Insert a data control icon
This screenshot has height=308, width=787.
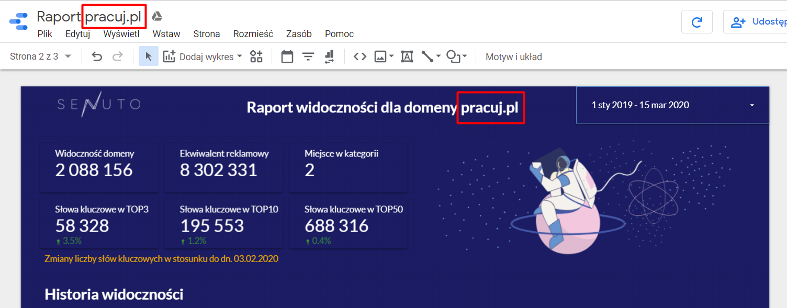[329, 56]
